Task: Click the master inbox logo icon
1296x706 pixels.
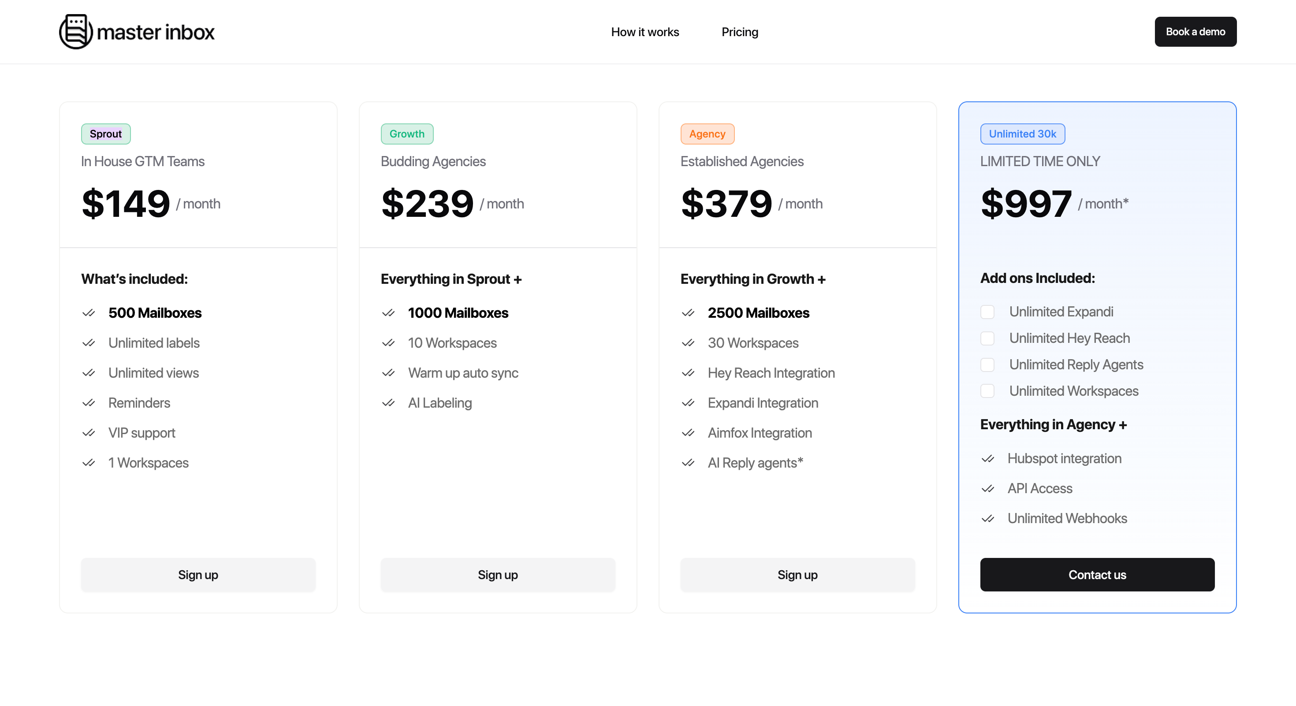Action: [75, 32]
